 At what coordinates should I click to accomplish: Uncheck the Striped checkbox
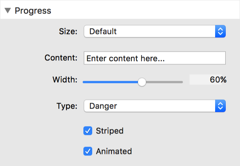pyautogui.click(x=88, y=131)
